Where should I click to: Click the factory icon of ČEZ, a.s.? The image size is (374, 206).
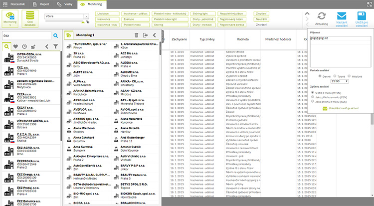pyautogui.click(x=9, y=71)
